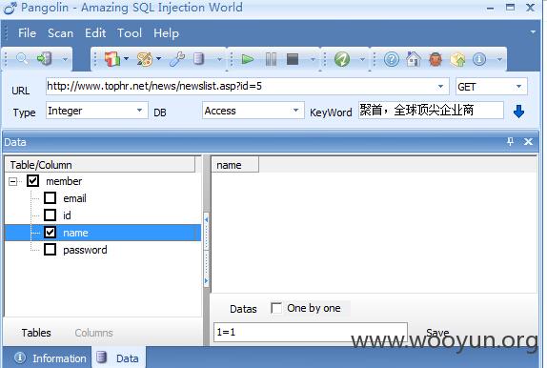Select the highlighted name tree row

tap(103, 233)
